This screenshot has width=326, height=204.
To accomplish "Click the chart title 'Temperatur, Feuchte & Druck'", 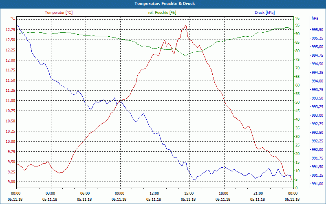I will click(165, 4).
